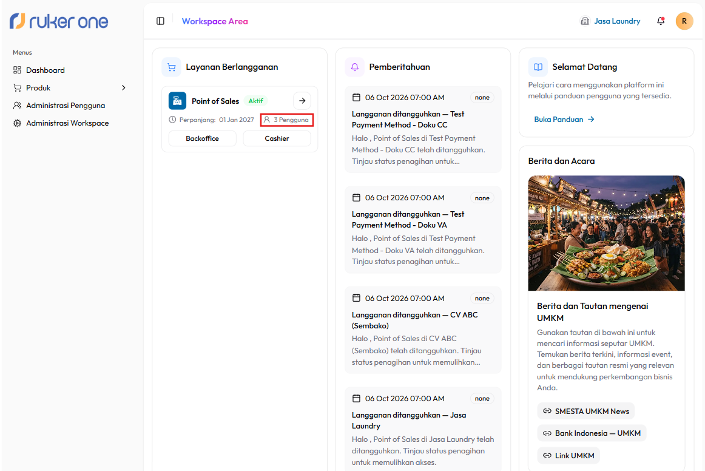This screenshot has height=471, width=705.
Task: Open the Jasa Laundry workspace switcher
Action: pyautogui.click(x=610, y=21)
